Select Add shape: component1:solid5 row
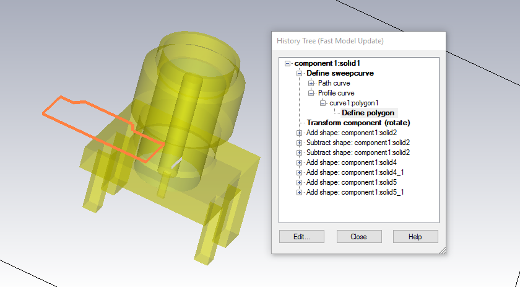Viewport: 520px width, 287px height. 352,182
